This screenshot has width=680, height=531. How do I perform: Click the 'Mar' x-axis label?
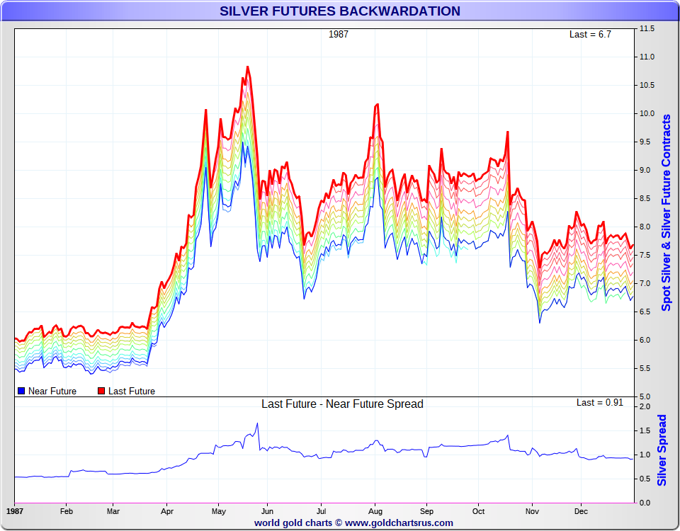[113, 511]
